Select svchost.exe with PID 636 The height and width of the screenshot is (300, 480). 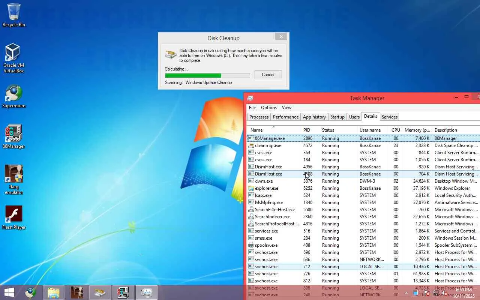click(x=266, y=259)
